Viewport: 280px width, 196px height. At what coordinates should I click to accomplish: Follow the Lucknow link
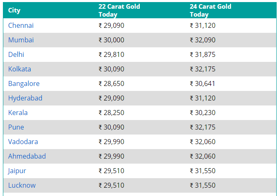22,185
